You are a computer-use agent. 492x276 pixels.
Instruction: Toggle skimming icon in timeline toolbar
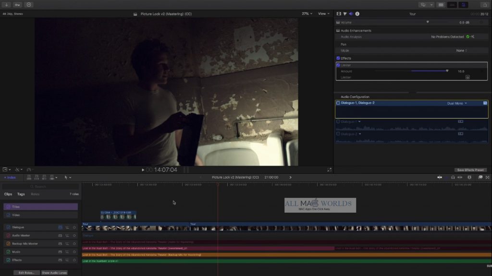[440, 178]
